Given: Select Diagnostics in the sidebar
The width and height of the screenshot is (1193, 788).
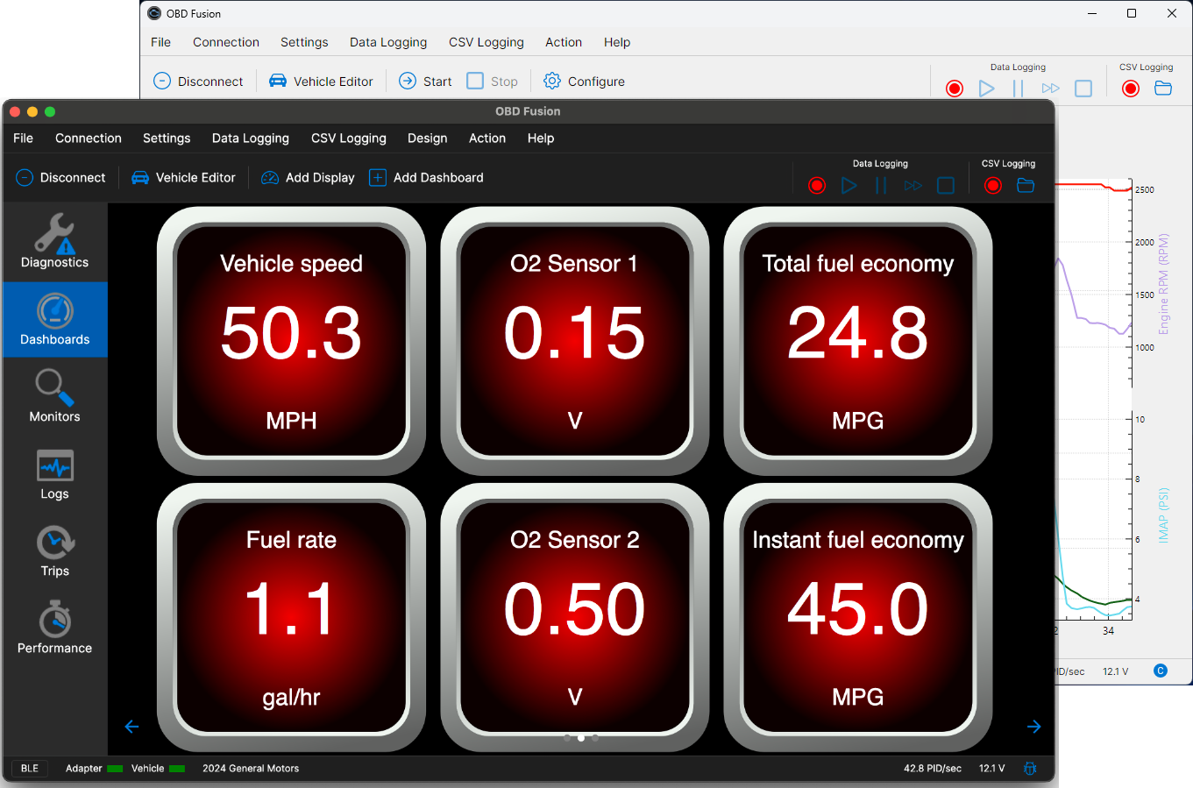Looking at the screenshot, I should [x=54, y=241].
